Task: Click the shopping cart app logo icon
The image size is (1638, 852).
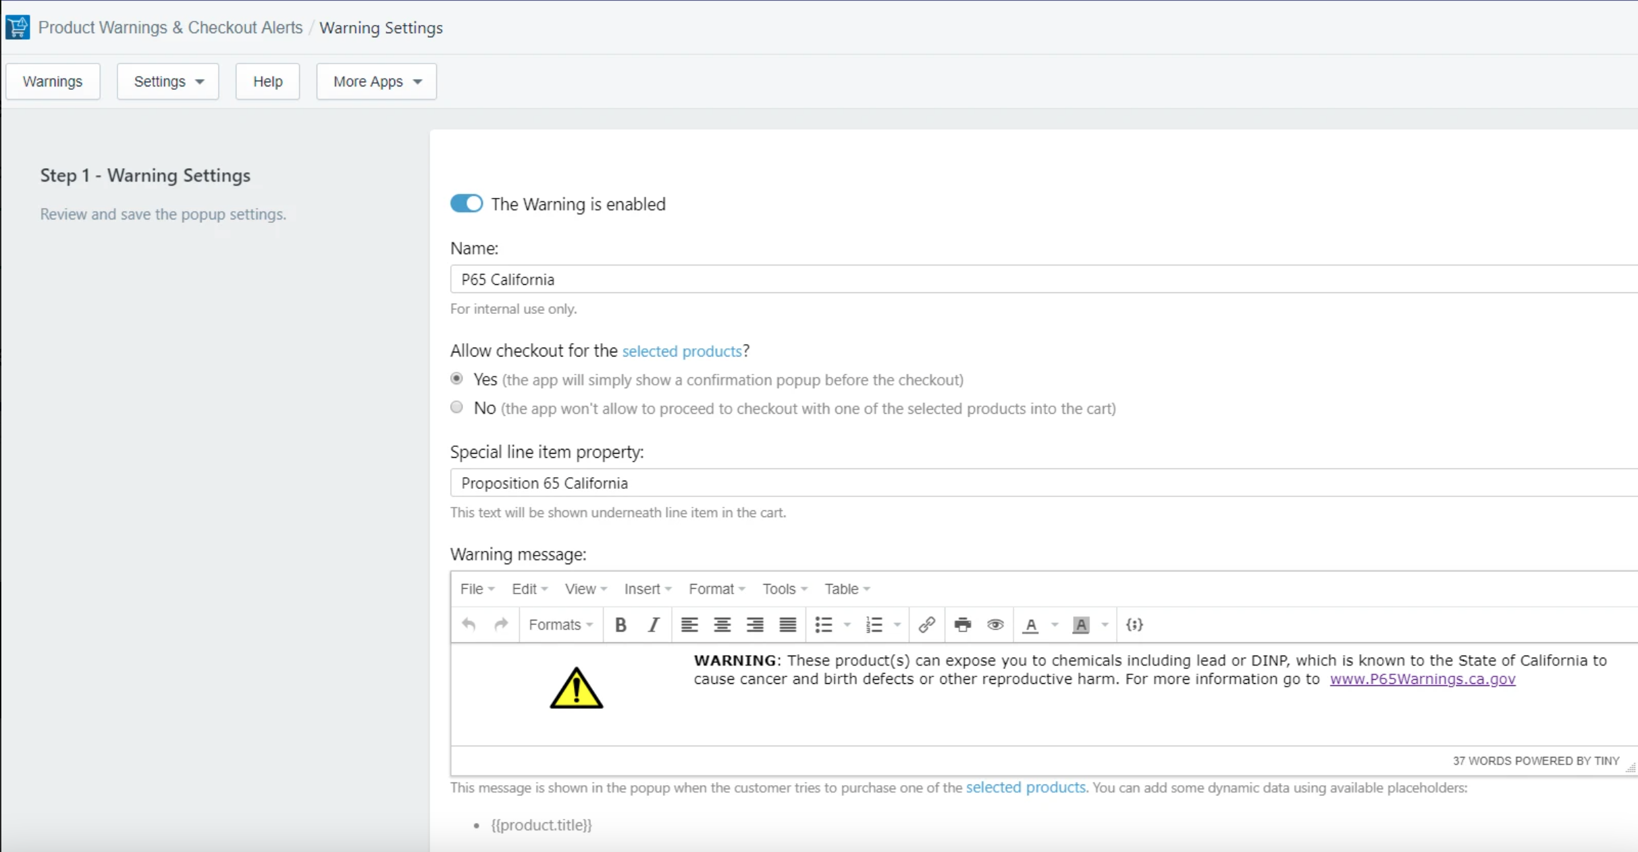Action: click(18, 27)
